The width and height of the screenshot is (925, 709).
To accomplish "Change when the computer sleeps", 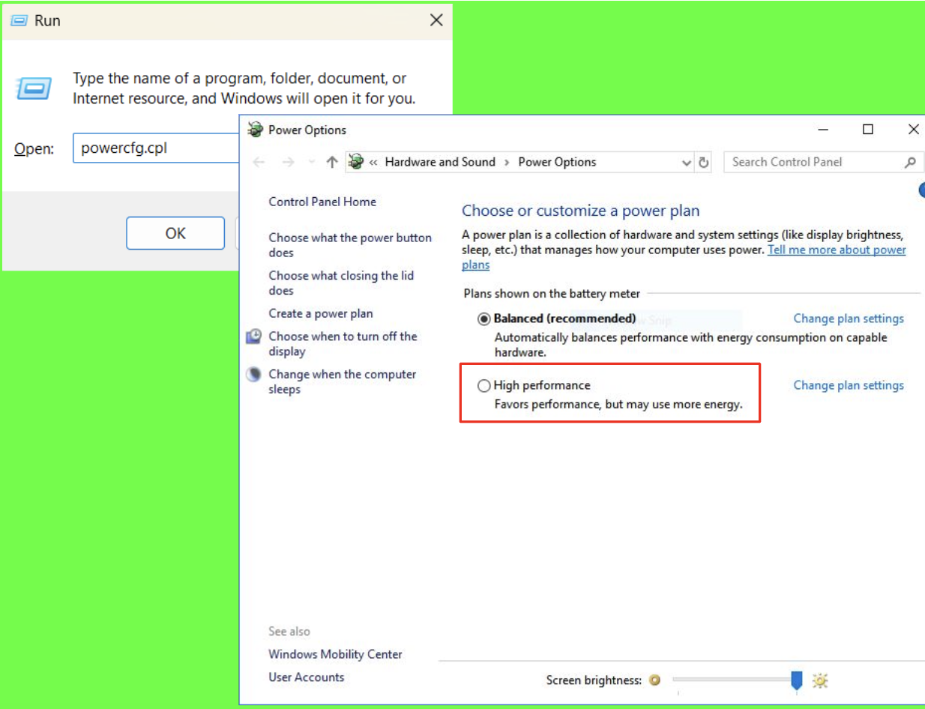I will 343,381.
